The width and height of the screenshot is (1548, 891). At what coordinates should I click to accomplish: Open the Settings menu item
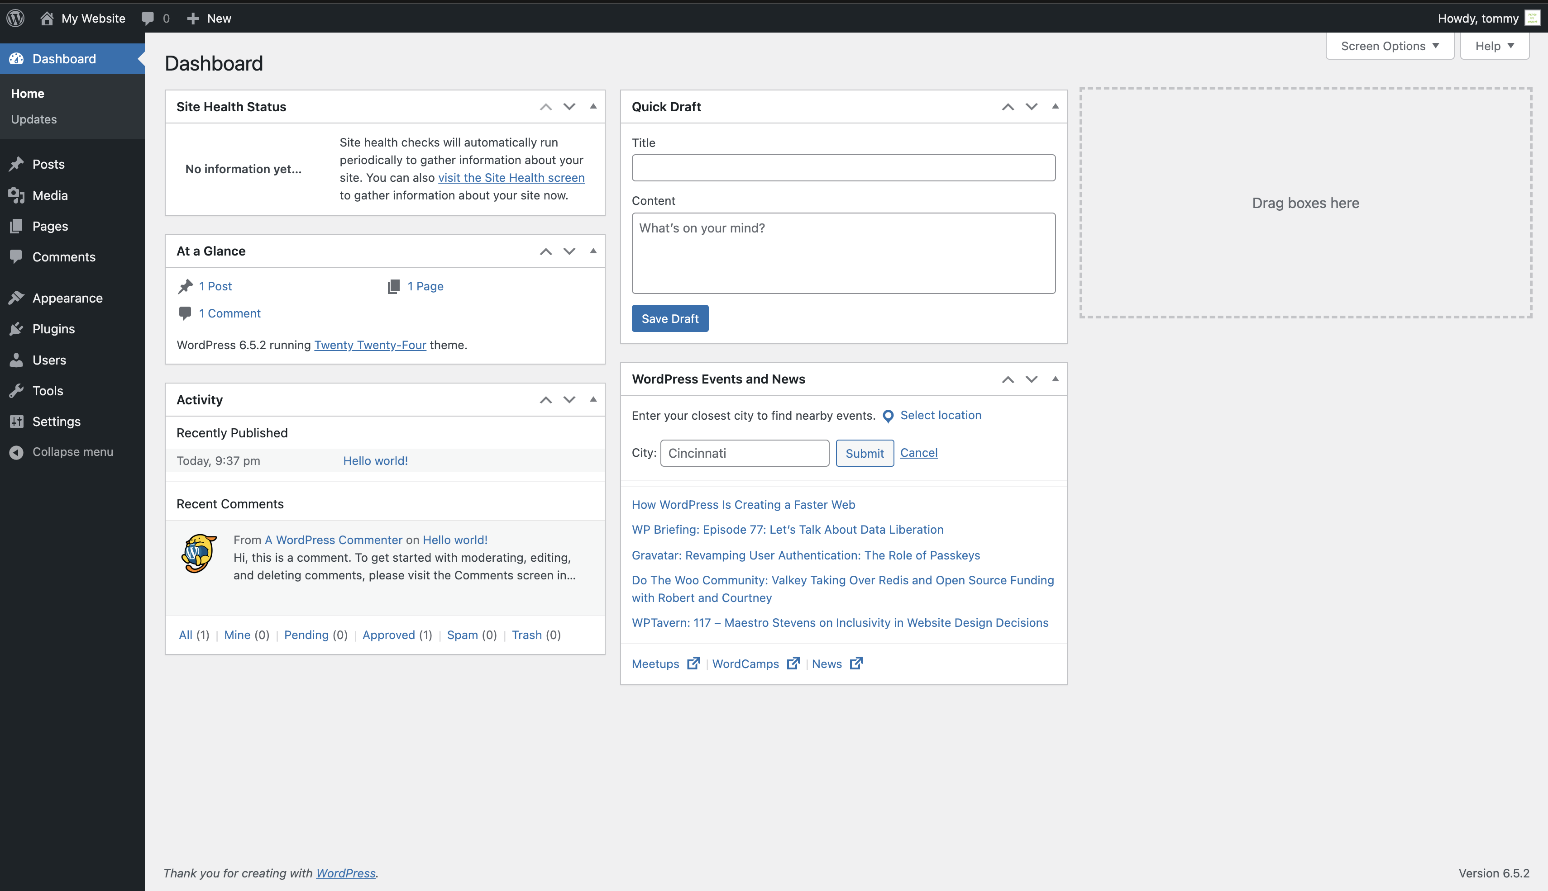[72, 421]
